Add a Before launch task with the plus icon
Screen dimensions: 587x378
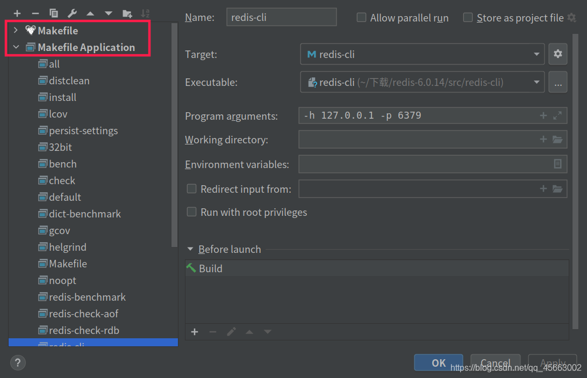194,332
